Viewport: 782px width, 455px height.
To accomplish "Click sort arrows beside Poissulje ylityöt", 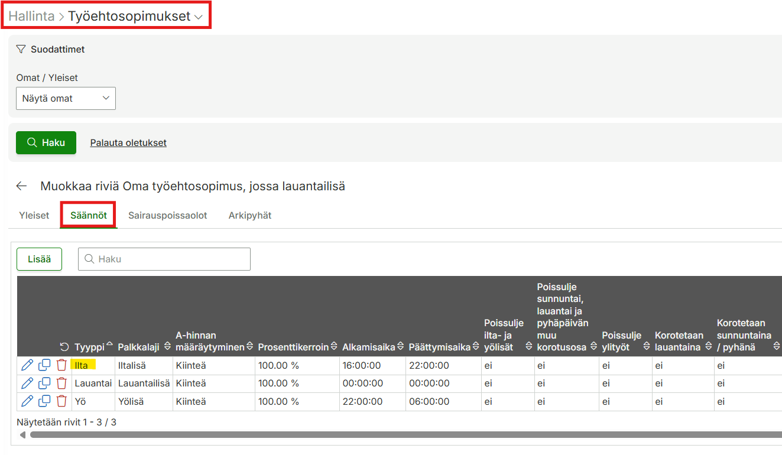I will [645, 347].
